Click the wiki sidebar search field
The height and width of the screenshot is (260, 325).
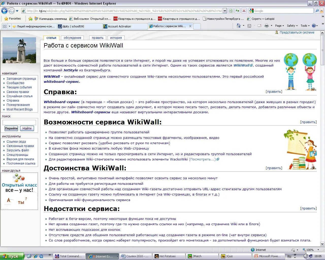pos(19,122)
